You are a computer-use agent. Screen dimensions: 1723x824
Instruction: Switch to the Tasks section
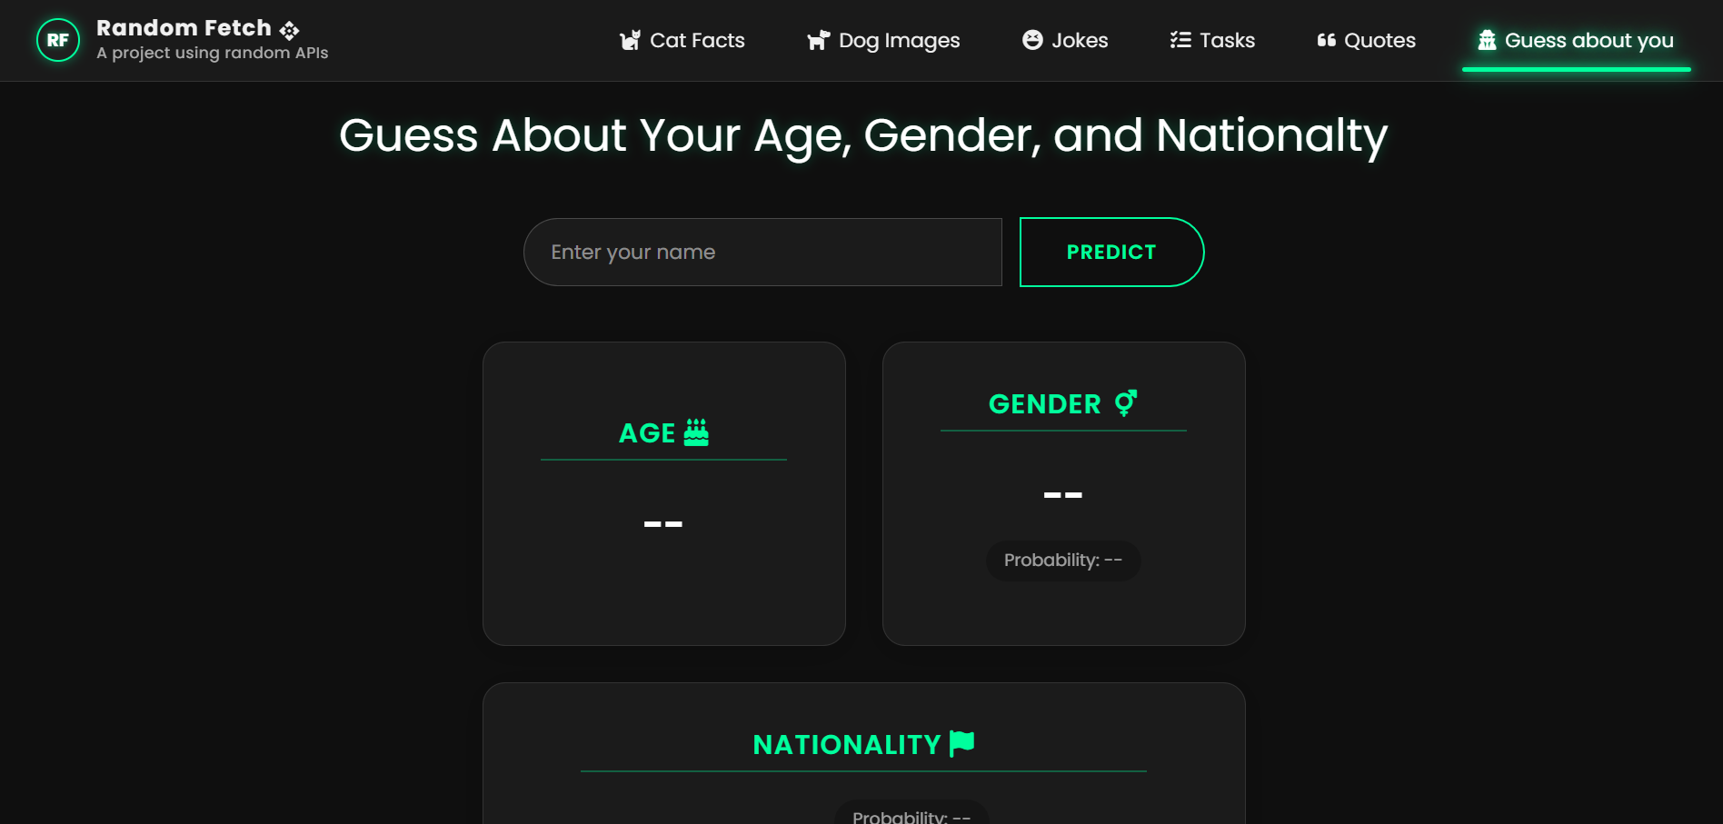click(1212, 41)
